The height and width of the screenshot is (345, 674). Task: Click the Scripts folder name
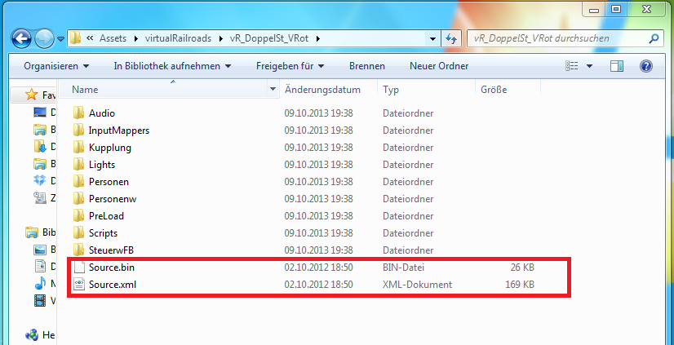point(103,233)
